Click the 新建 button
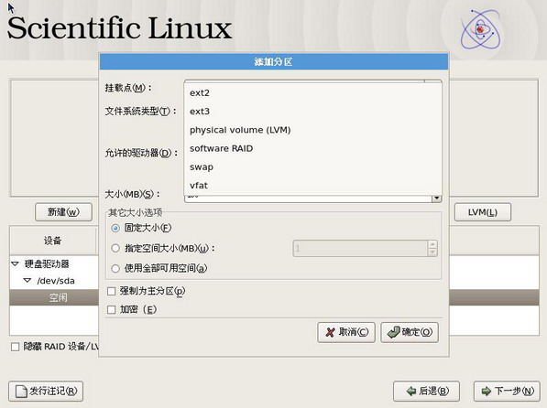The width and height of the screenshot is (547, 408). [63, 212]
